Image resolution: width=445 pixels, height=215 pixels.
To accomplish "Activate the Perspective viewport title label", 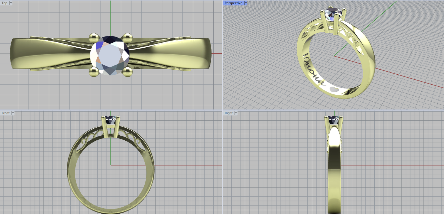I will point(233,3).
